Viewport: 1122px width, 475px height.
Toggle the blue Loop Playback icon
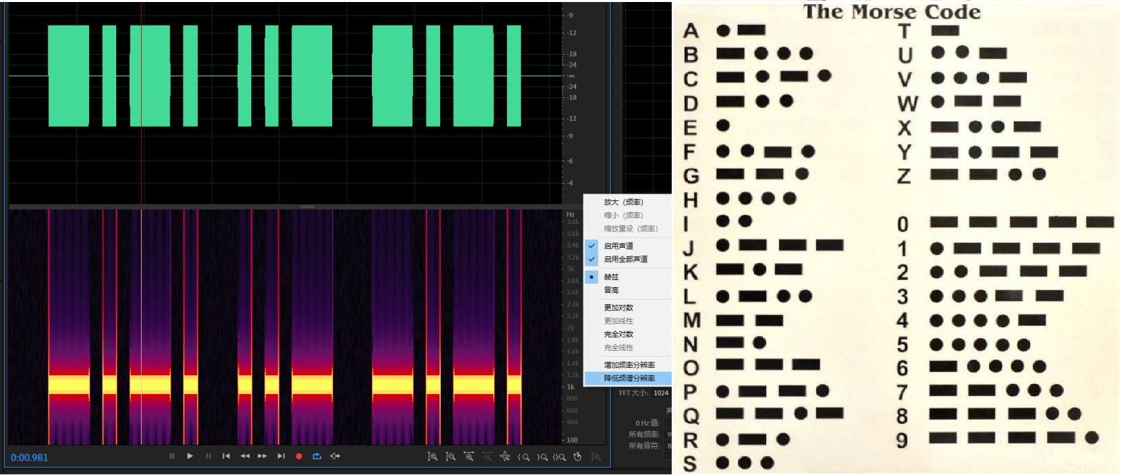click(317, 457)
